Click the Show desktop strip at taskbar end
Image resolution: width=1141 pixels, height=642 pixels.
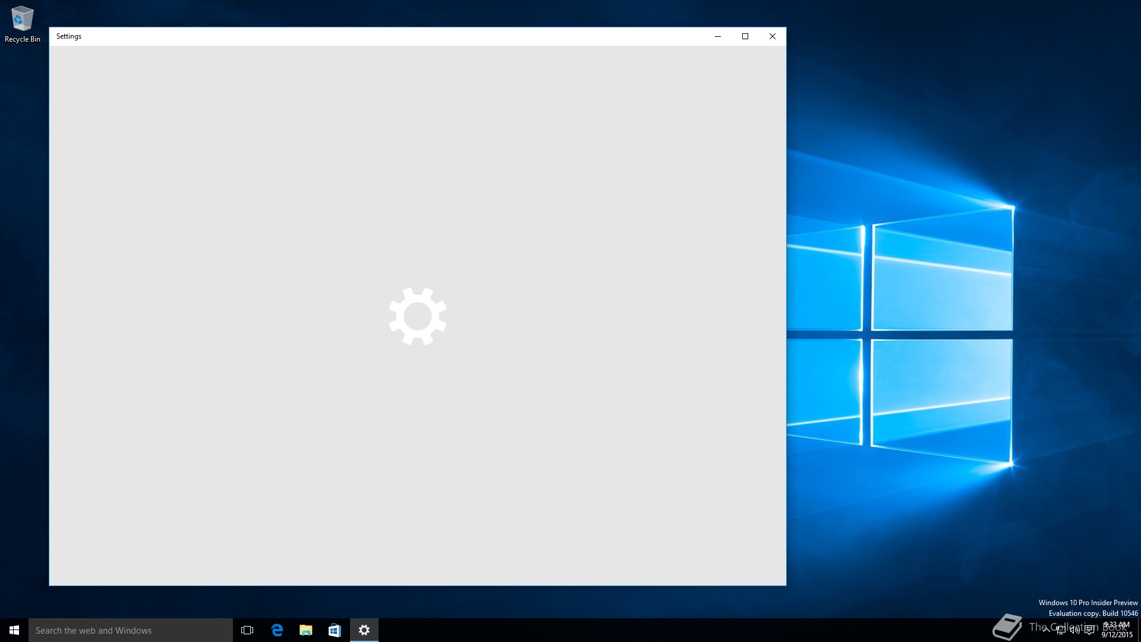click(x=1139, y=630)
